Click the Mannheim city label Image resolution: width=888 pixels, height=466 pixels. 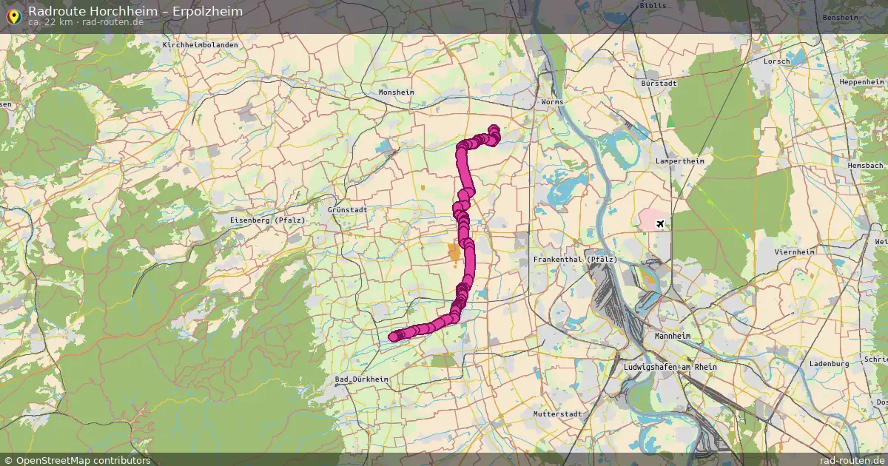[673, 336]
